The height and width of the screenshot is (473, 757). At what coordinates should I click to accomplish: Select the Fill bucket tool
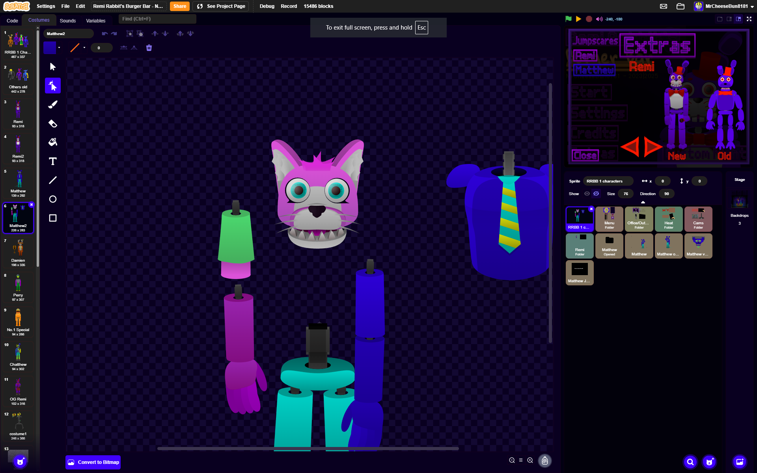pyautogui.click(x=53, y=142)
